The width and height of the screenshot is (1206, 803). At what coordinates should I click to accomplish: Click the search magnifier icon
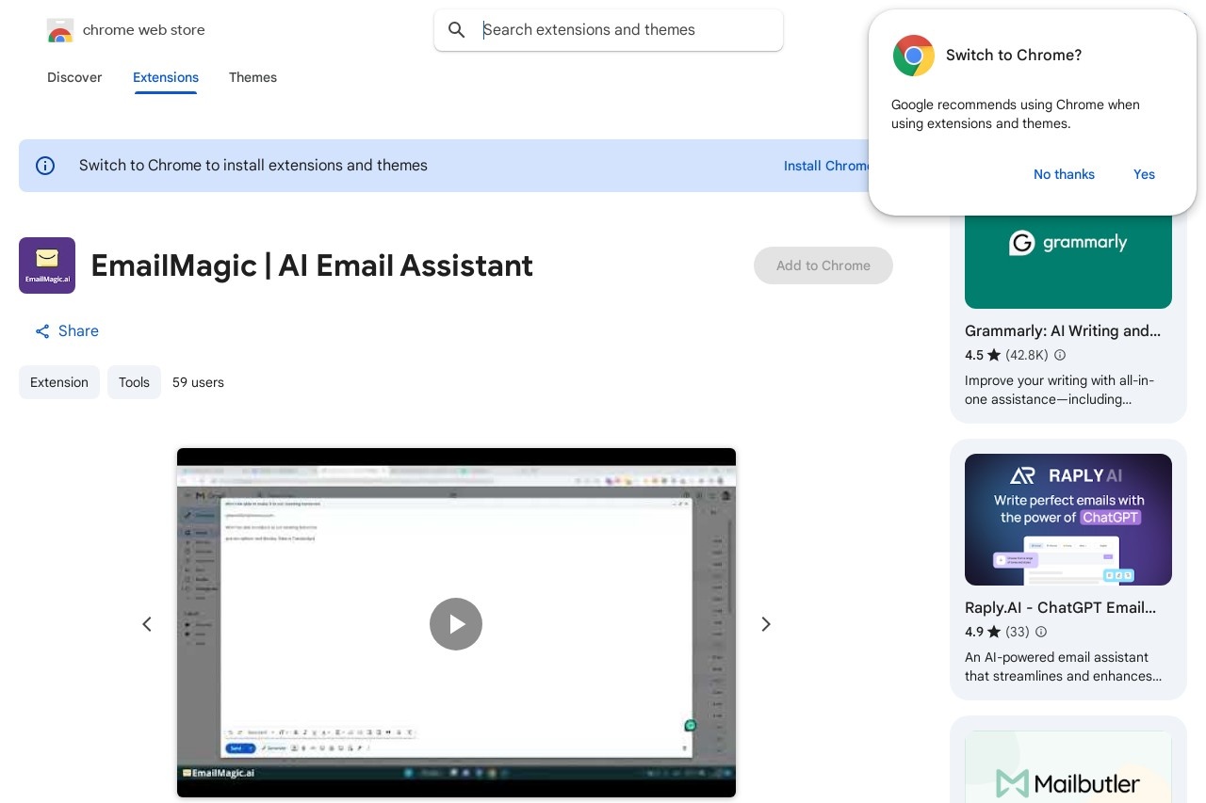click(457, 30)
